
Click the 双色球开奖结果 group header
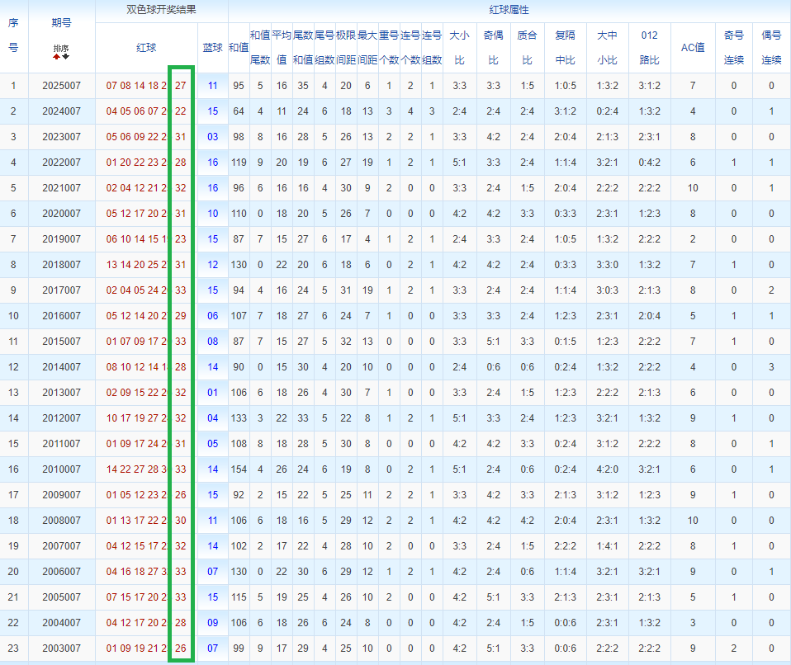(161, 11)
